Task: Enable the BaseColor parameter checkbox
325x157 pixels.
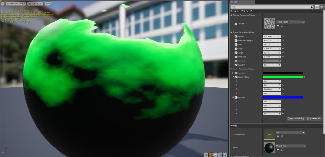Action: (x=236, y=73)
